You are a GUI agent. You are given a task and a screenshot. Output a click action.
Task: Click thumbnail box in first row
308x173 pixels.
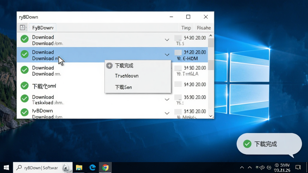click(178, 38)
